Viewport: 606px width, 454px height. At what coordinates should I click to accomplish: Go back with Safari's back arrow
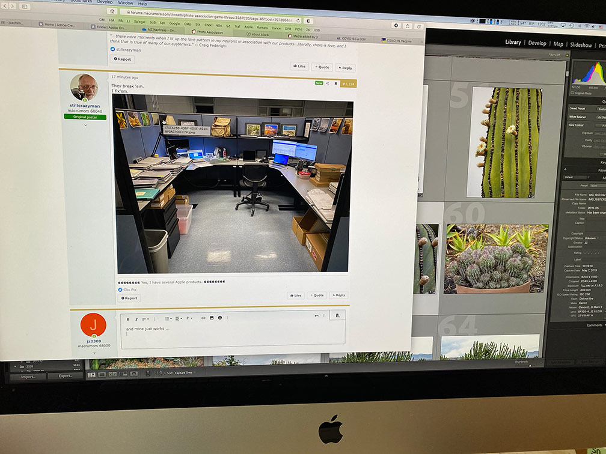(5, 6)
